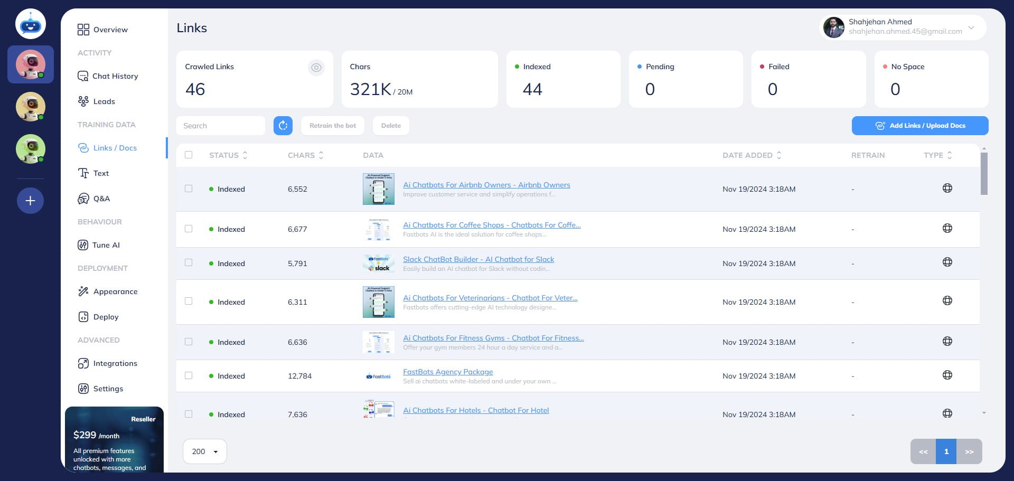Check the checkbox for Slack ChatBot Builder row
Screen dimensions: 1014x481
tap(189, 262)
